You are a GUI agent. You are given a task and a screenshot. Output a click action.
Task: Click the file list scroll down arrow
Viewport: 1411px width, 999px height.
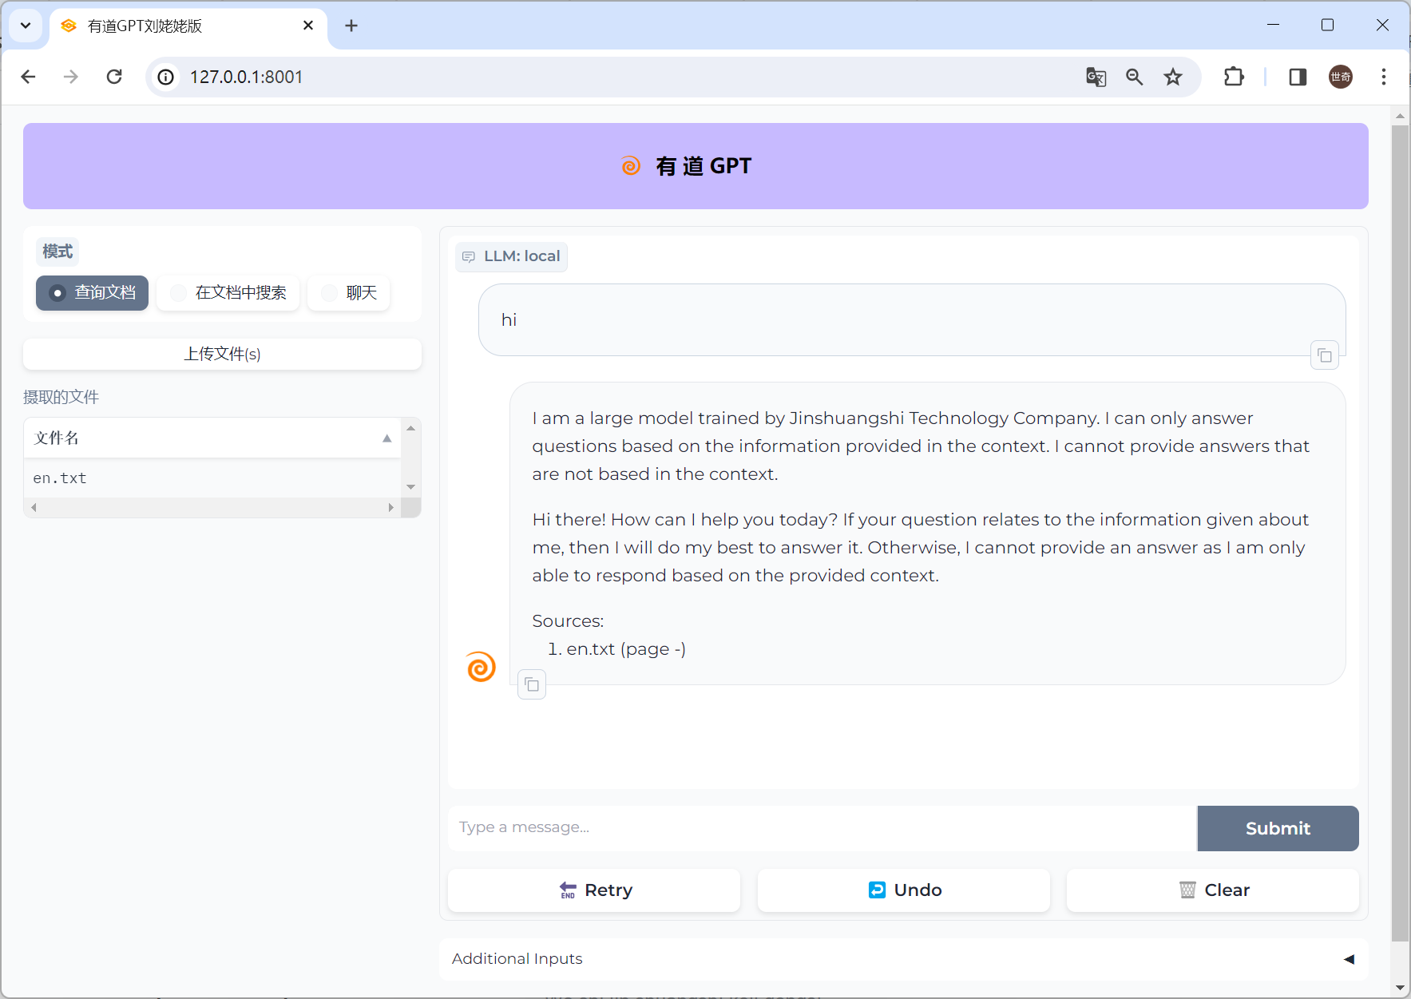coord(411,487)
